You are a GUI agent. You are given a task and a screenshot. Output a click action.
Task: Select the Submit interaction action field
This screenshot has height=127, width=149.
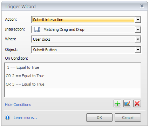pos(83,20)
